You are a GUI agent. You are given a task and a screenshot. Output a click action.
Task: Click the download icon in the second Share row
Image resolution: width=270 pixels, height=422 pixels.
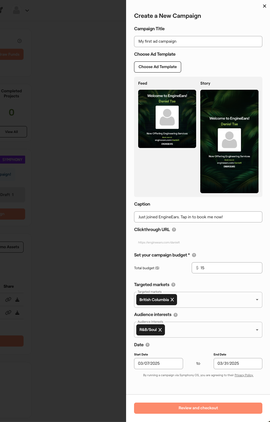coord(18,313)
